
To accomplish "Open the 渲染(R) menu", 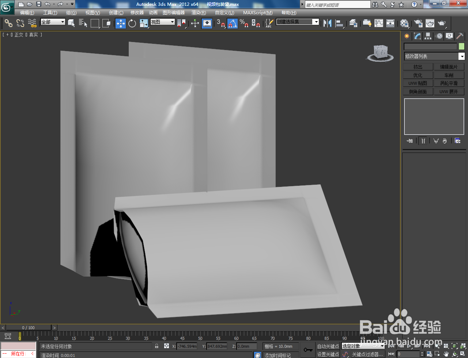I will (199, 13).
